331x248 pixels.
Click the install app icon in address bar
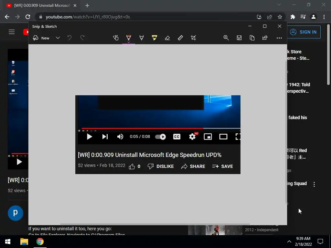(x=259, y=17)
